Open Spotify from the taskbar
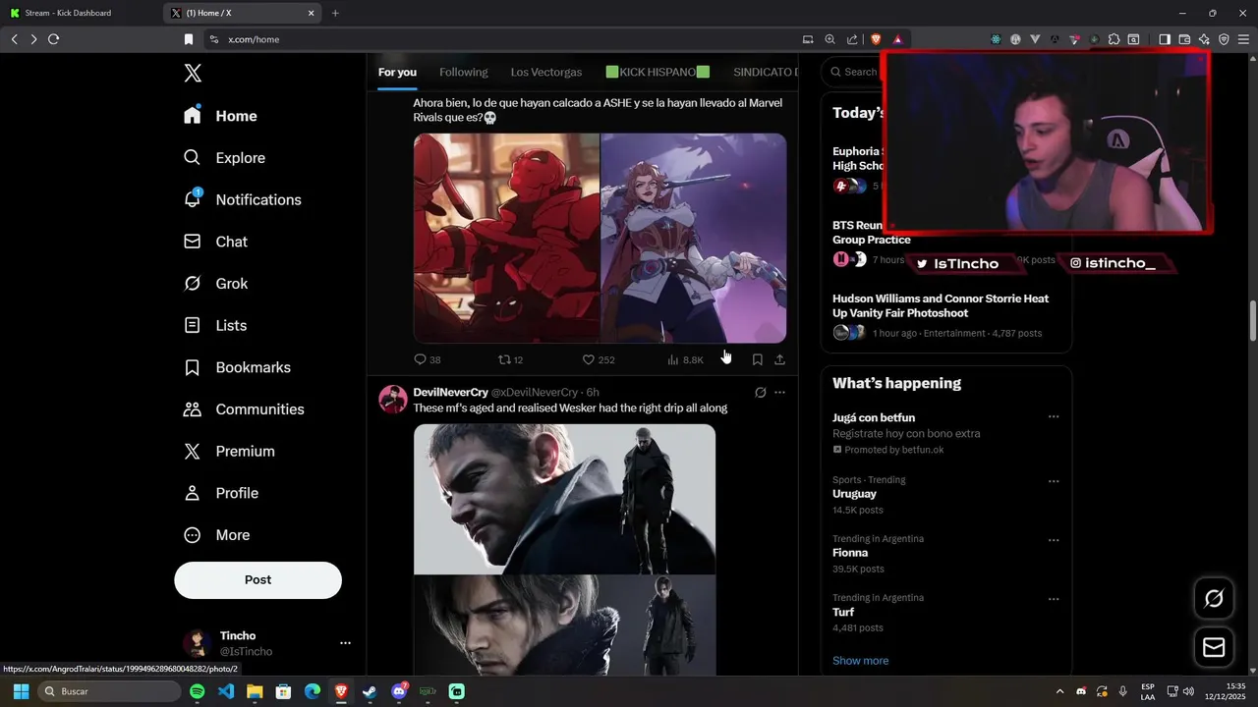The image size is (1258, 707). tap(197, 691)
